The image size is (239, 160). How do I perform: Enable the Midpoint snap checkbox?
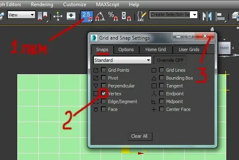pyautogui.click(x=162, y=101)
